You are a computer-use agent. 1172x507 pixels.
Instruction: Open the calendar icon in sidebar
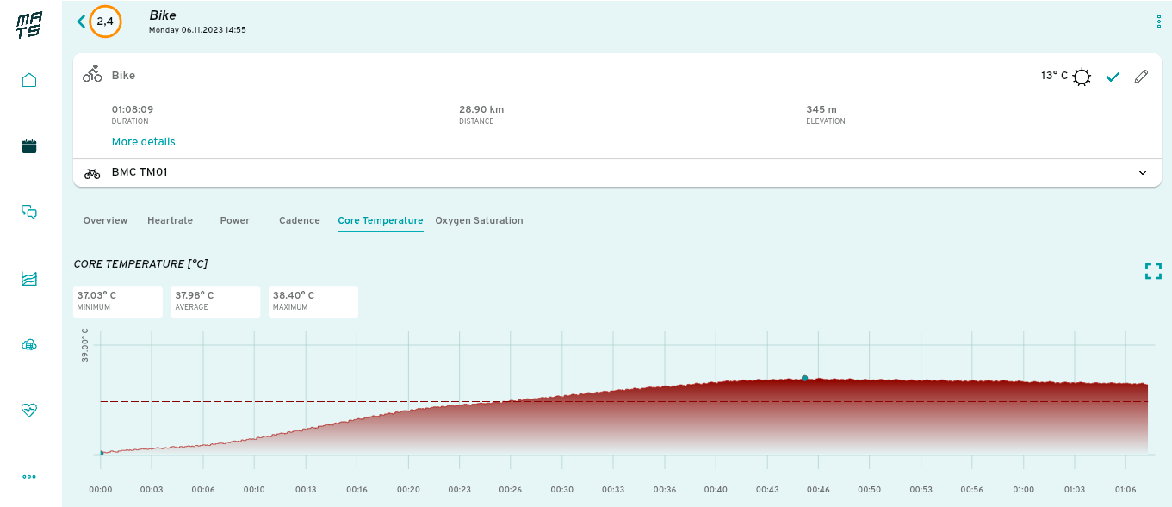coord(29,146)
